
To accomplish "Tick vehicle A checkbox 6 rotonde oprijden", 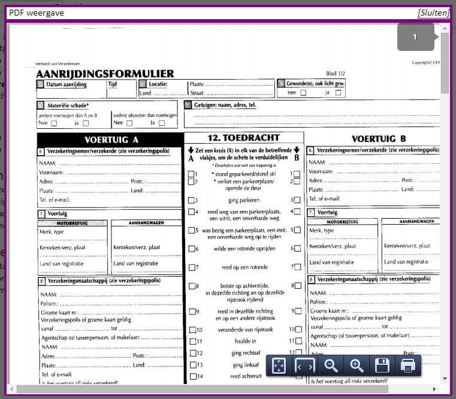I will pos(192,249).
